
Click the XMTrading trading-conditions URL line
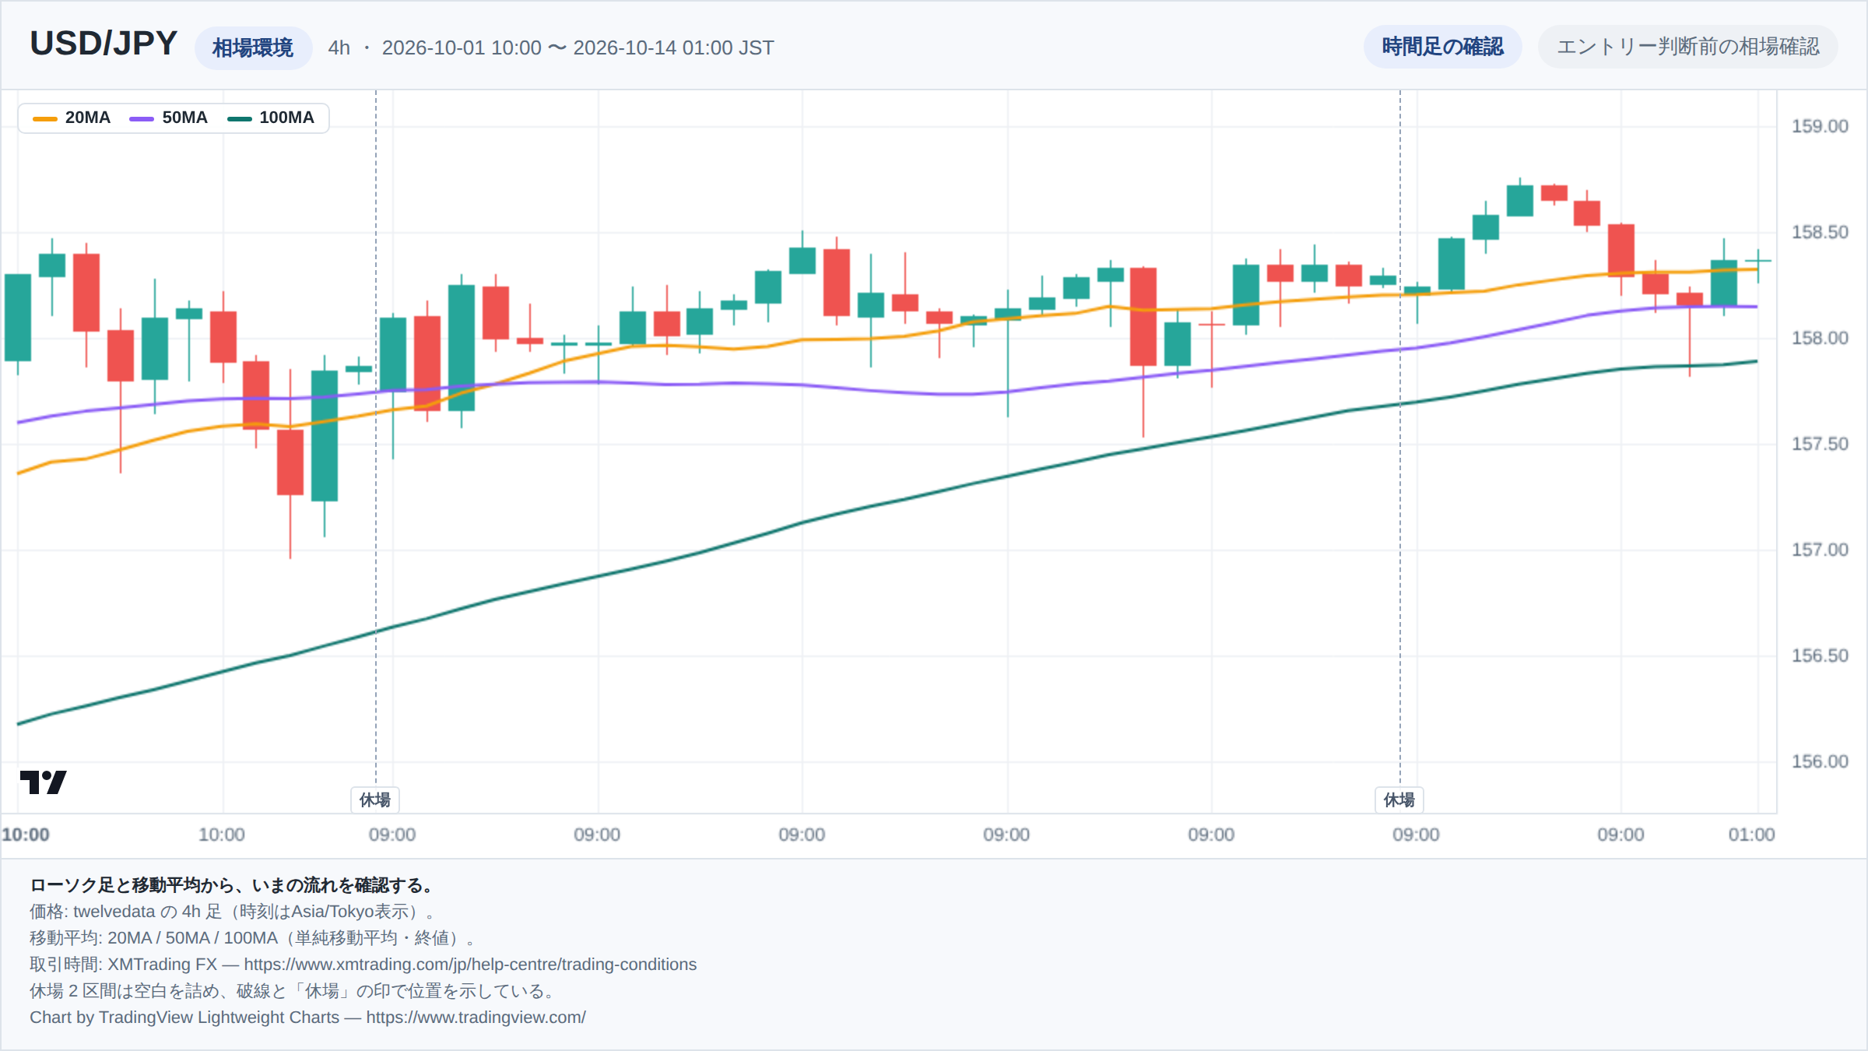tap(363, 964)
